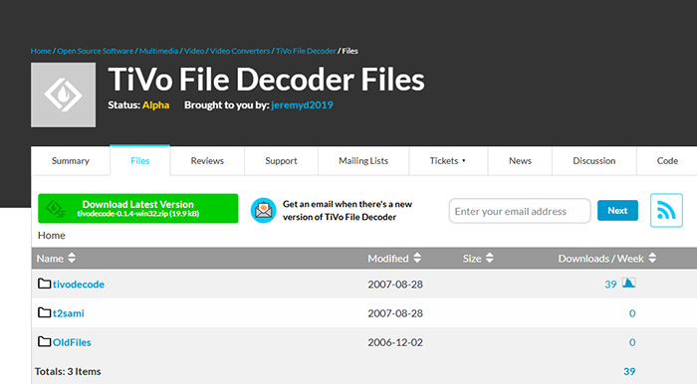Click the Video breadcrumb link

click(194, 51)
